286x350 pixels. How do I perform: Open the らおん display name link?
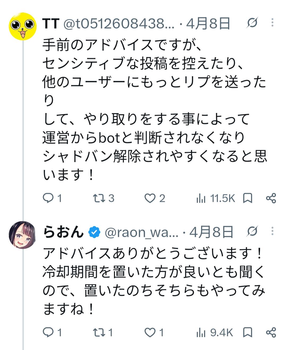(x=63, y=232)
